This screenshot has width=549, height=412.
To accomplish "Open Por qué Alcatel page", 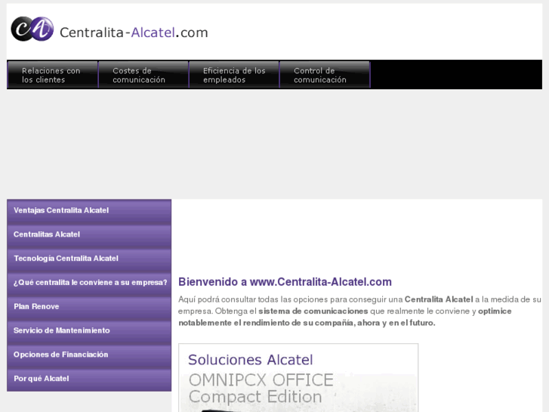I will coord(89,379).
